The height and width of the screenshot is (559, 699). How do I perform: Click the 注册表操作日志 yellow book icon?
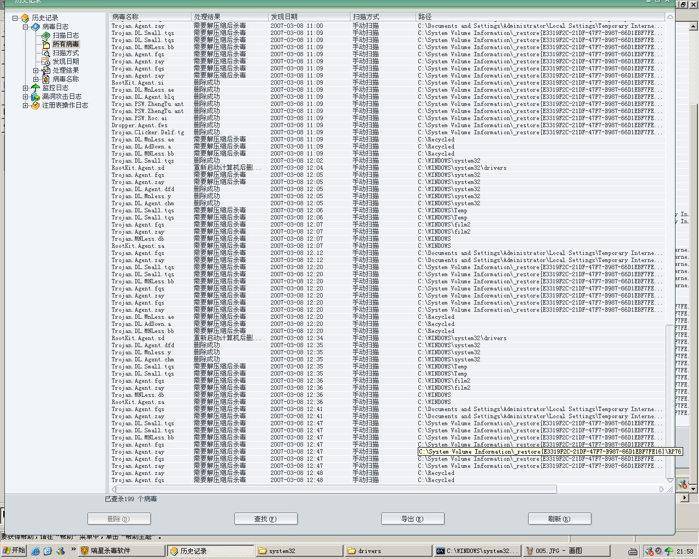point(35,105)
